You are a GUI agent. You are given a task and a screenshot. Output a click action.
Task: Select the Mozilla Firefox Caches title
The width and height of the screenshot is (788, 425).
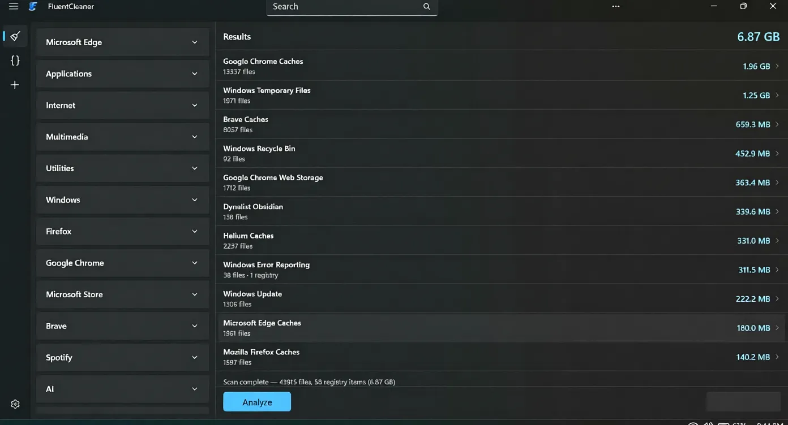pyautogui.click(x=261, y=352)
